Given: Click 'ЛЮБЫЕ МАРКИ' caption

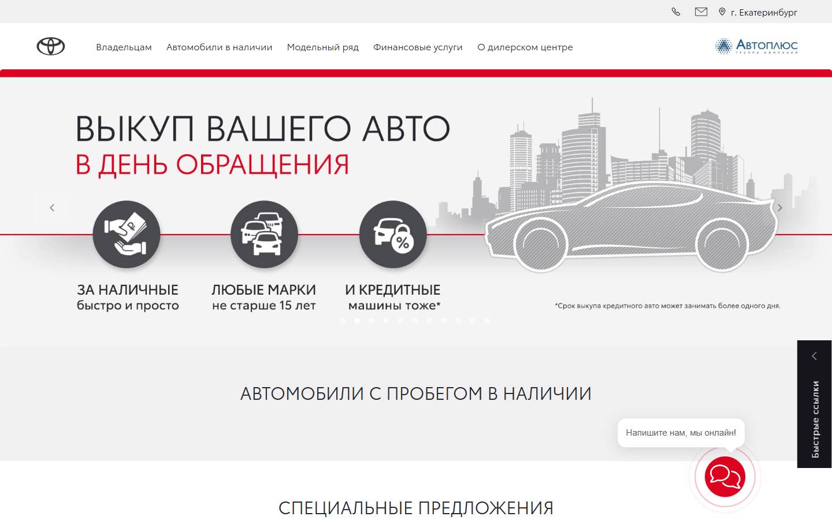Looking at the screenshot, I should tap(263, 289).
